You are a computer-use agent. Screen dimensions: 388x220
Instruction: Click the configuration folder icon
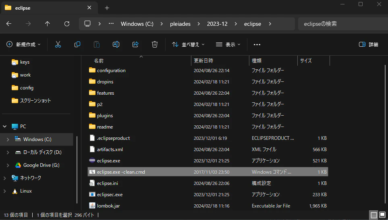[92, 70]
